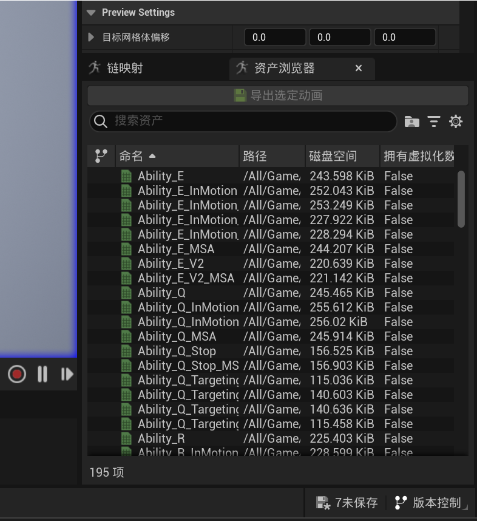This screenshot has height=521, width=477.
Task: Click the folder icon beside search bar
Action: click(x=412, y=121)
